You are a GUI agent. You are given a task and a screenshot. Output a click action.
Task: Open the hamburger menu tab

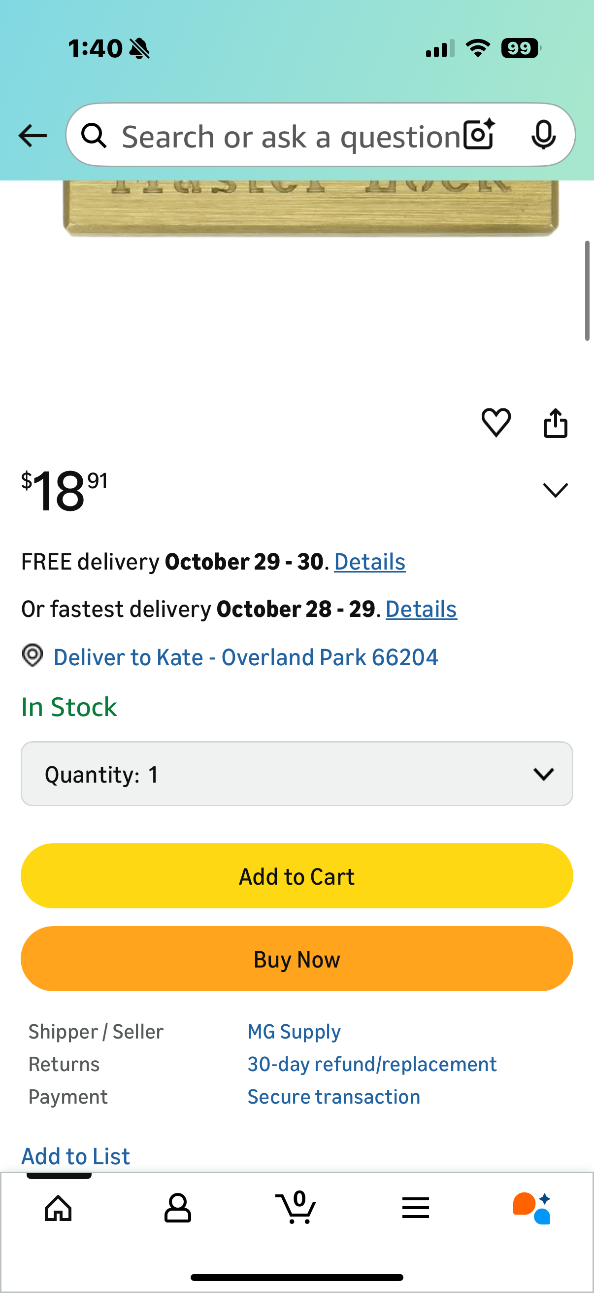[x=415, y=1208]
